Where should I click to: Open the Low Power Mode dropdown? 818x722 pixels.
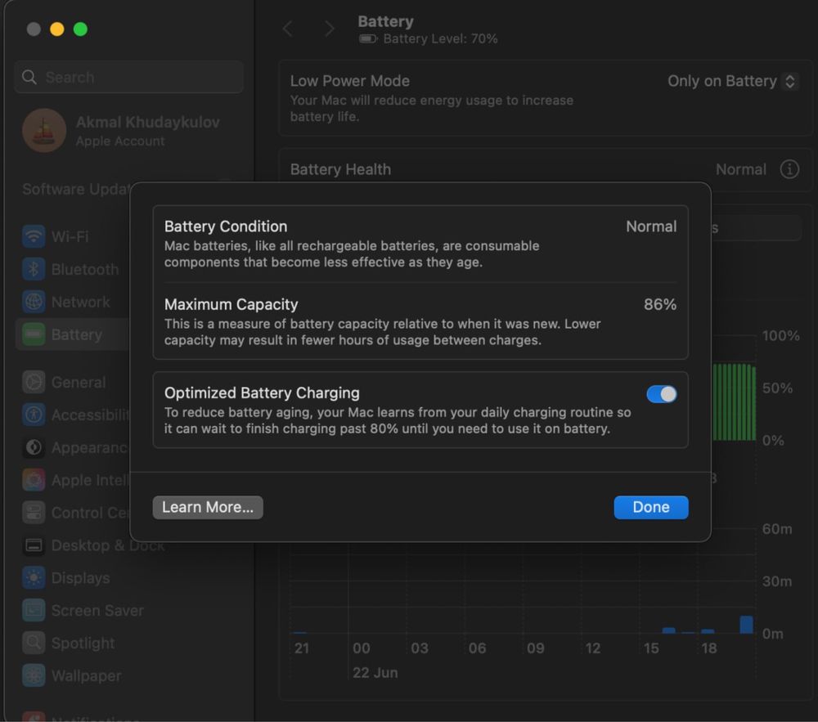[732, 81]
